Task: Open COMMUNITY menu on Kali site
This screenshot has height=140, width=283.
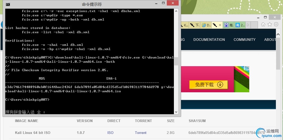Action: pyautogui.click(x=245, y=40)
